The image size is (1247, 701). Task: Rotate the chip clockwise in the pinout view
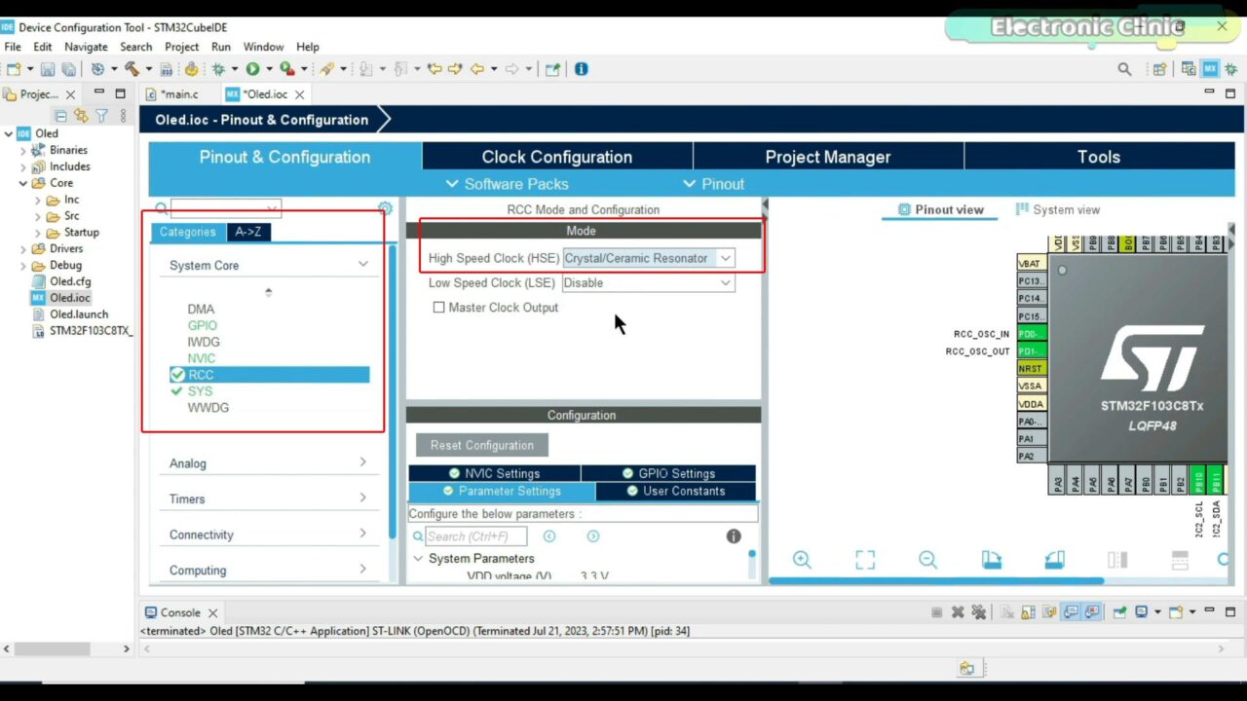[x=991, y=560]
